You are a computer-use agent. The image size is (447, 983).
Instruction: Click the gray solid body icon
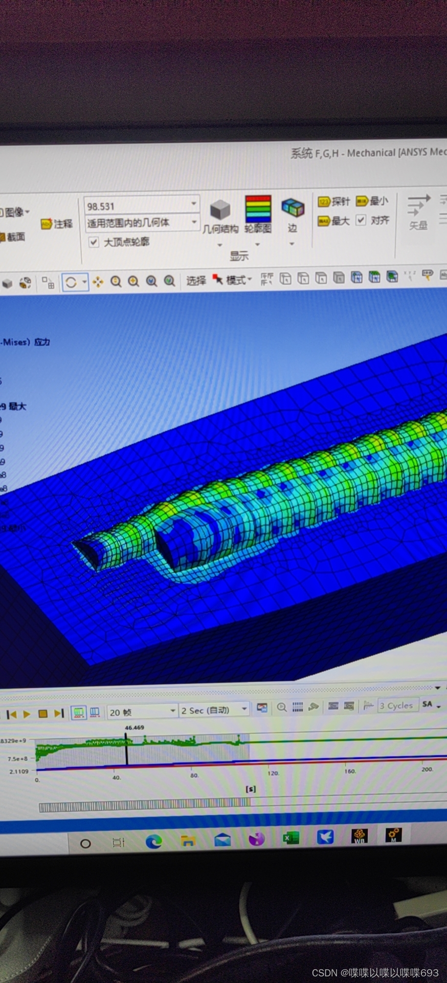click(x=7, y=283)
